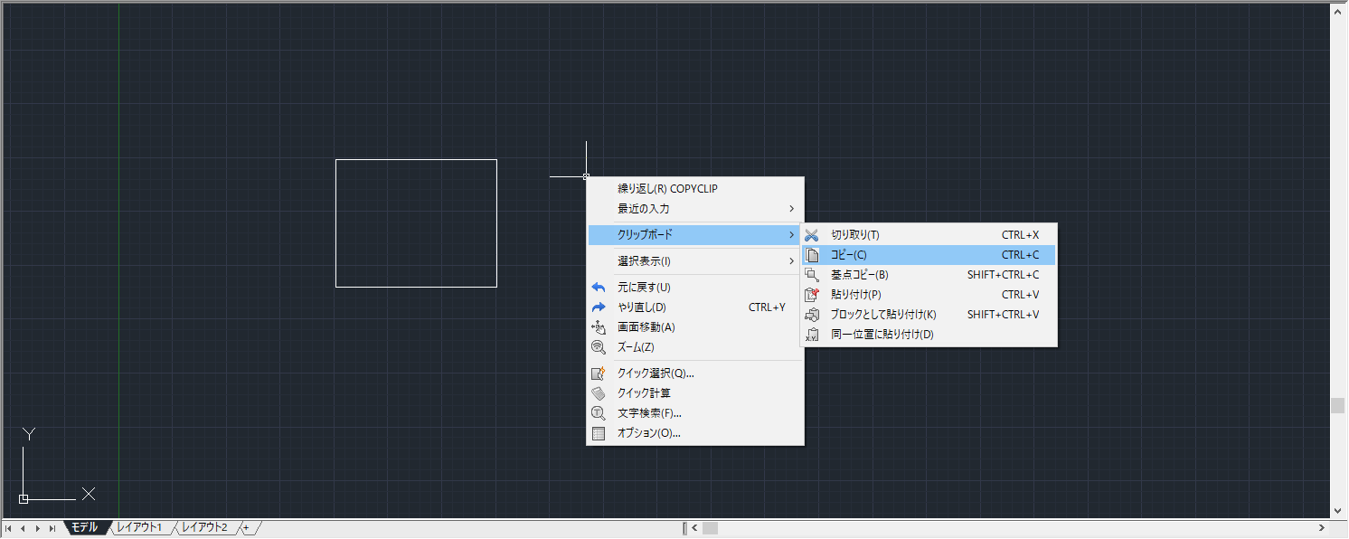Image resolution: width=1349 pixels, height=539 pixels.
Task: Click vertical scrollbar up arrow
Action: click(x=1338, y=11)
